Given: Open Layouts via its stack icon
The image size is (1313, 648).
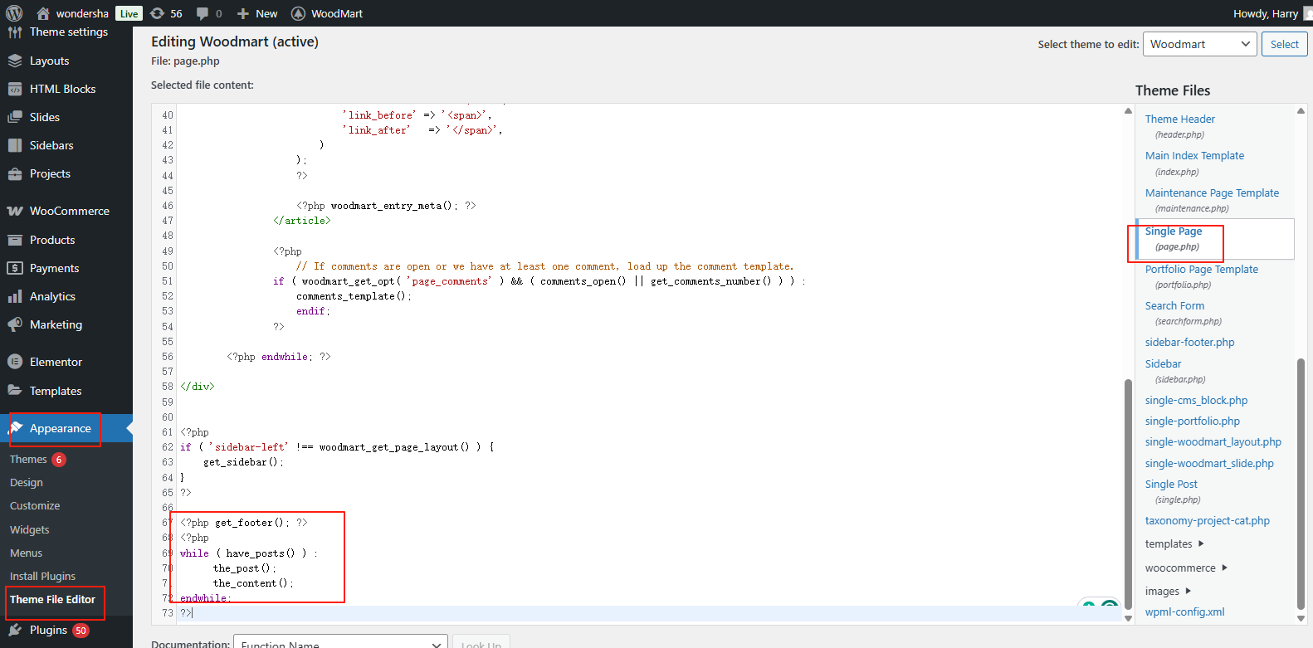Looking at the screenshot, I should [x=15, y=61].
